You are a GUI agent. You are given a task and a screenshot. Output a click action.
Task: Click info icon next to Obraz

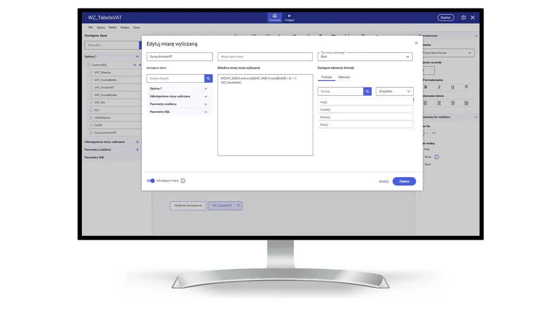coord(437,157)
